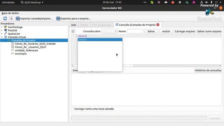
Task: Expand the PostGIS provider node
Action: [x=2, y=30]
